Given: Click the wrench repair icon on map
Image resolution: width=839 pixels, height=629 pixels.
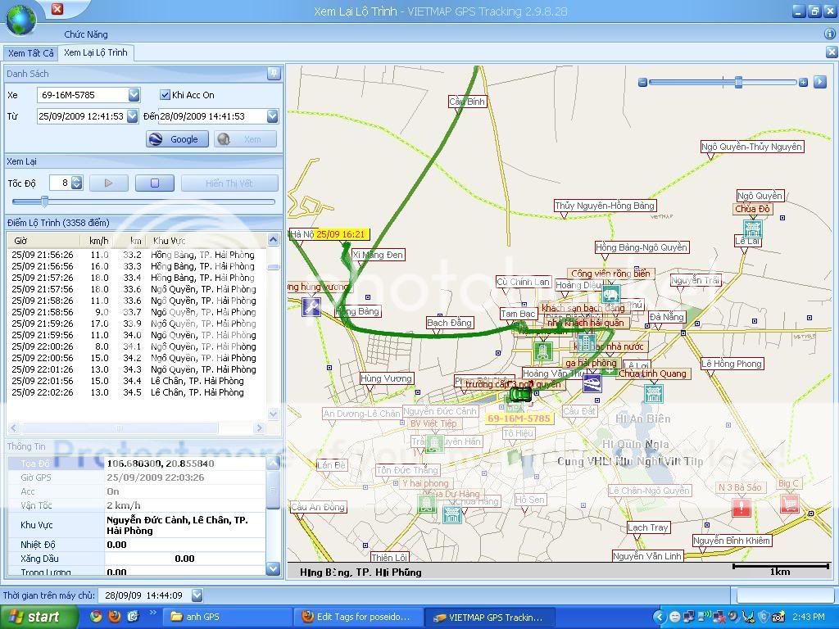Looking at the screenshot, I should point(311,307).
